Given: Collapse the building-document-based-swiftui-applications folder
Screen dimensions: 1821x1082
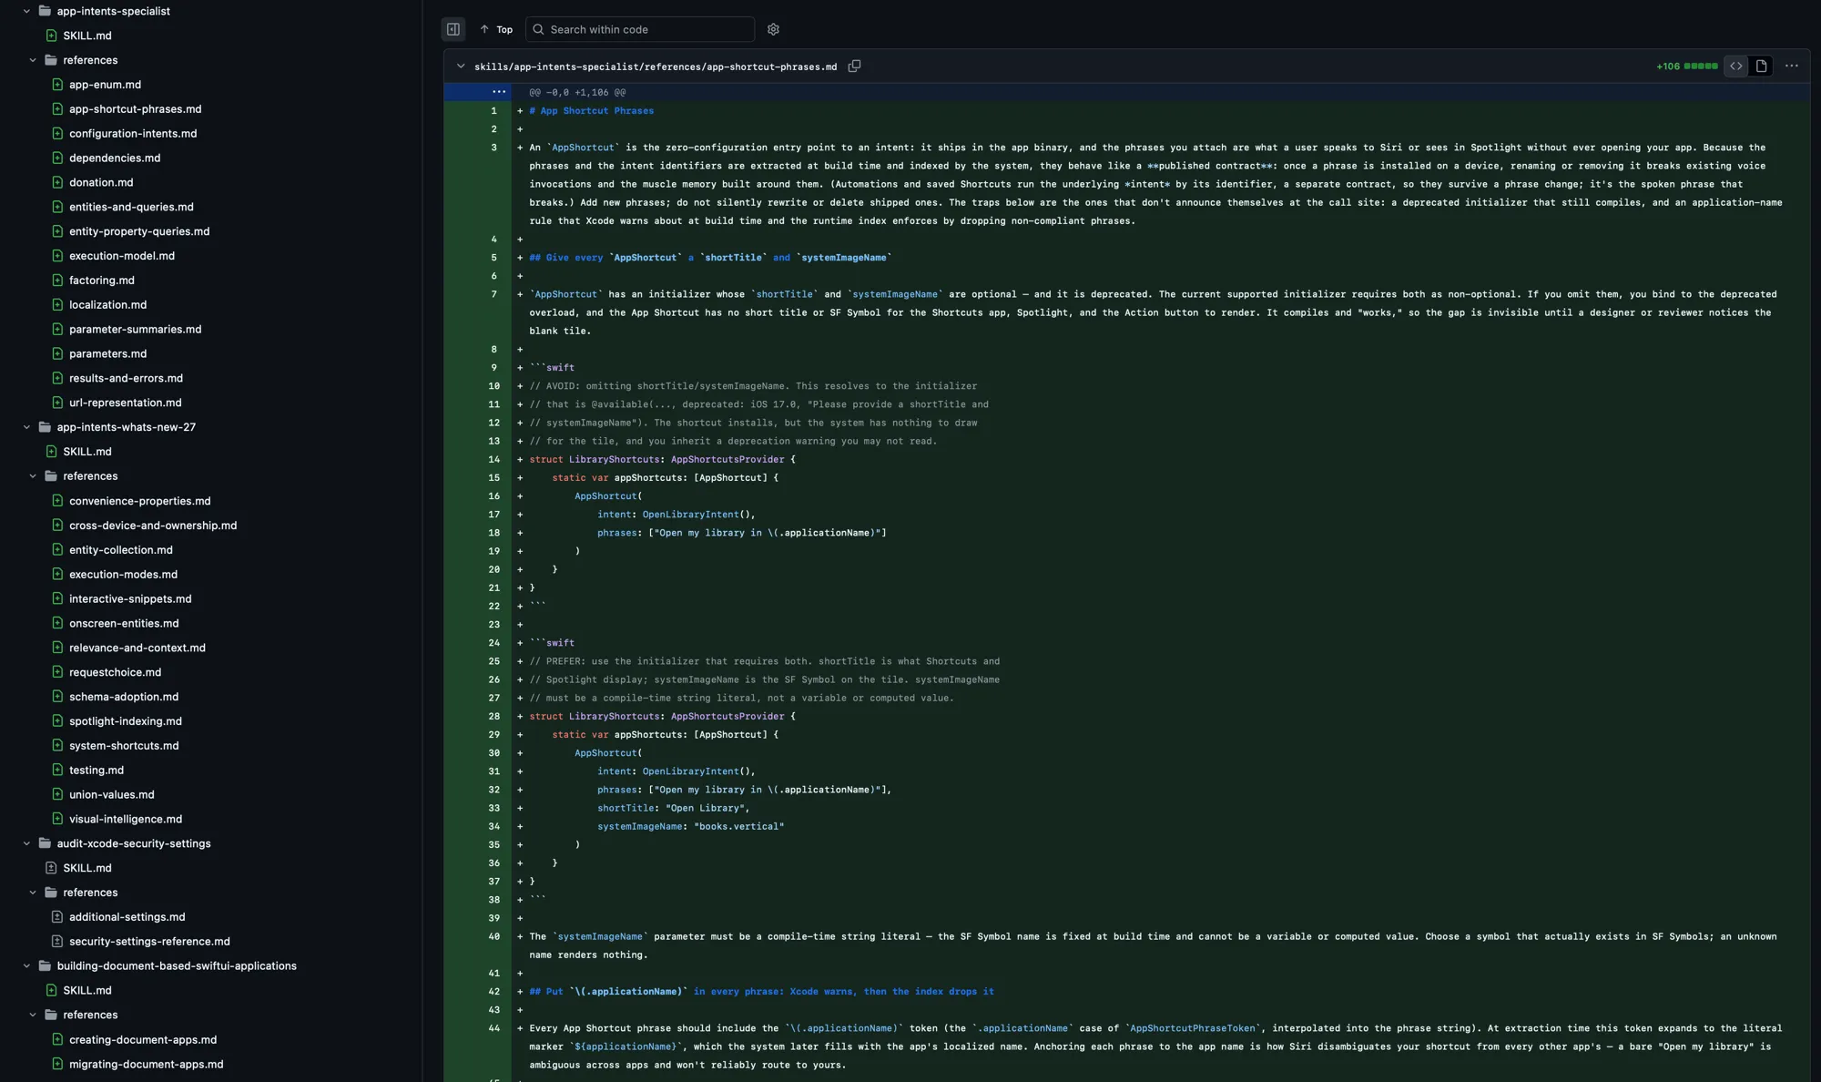Looking at the screenshot, I should (26, 966).
